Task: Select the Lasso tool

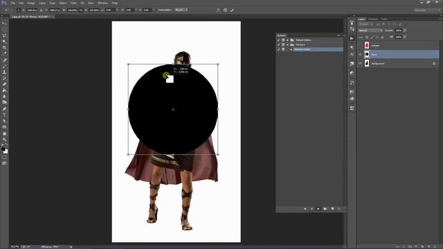Action: 4,35
